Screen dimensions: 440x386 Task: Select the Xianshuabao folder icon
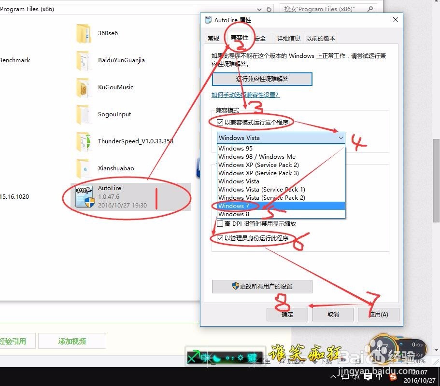[84, 169]
